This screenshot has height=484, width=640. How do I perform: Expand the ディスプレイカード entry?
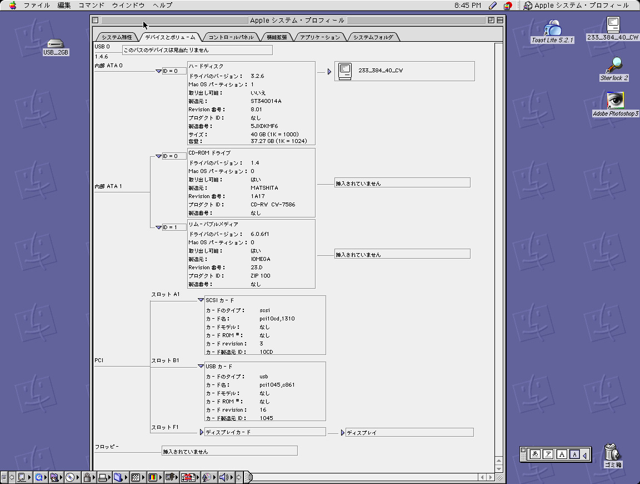[202, 432]
